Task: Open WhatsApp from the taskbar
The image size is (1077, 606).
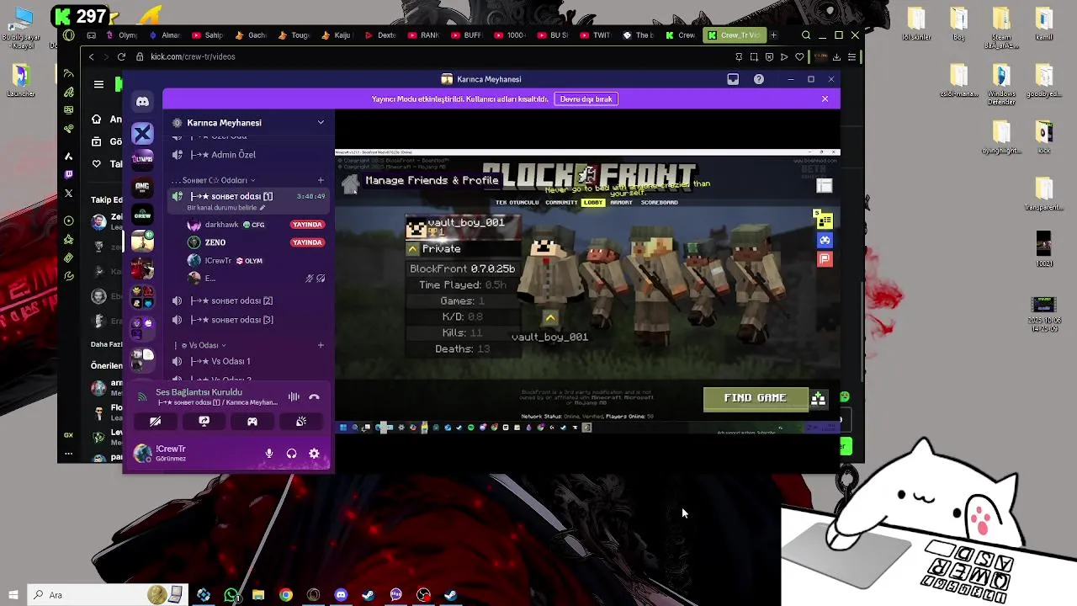Action: click(x=231, y=595)
